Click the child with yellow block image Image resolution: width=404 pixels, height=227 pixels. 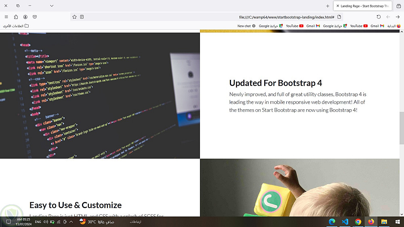pos(300,187)
